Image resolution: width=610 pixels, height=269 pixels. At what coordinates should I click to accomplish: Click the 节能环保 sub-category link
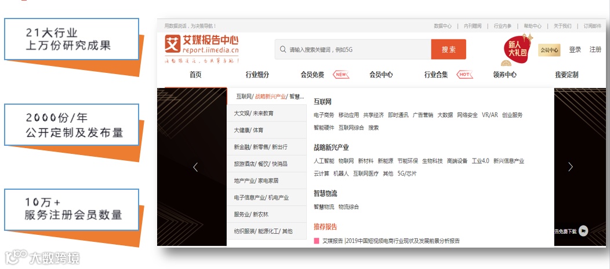(408, 161)
